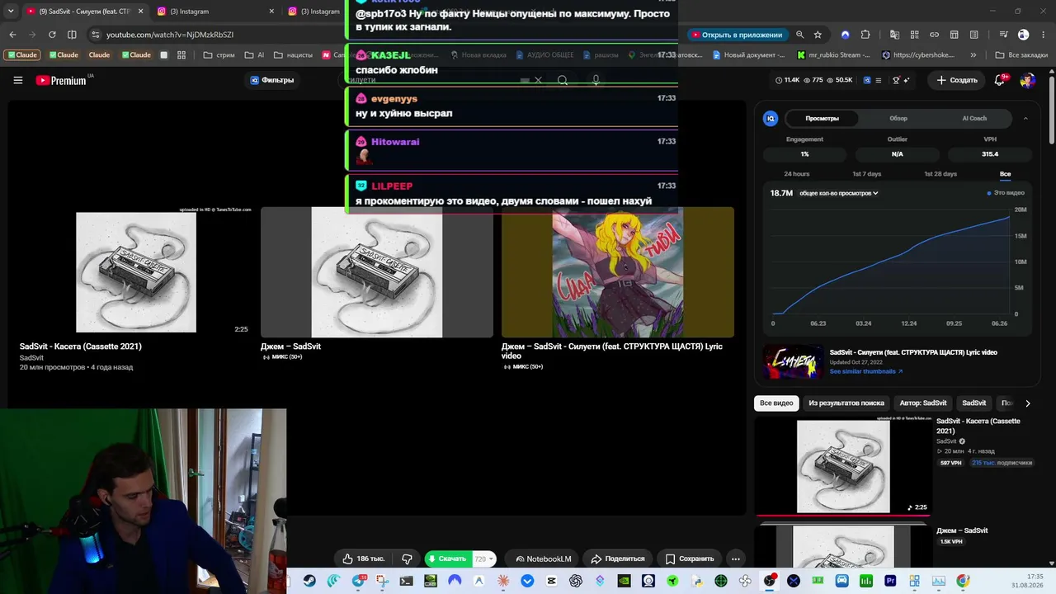This screenshot has height=594, width=1056.
Task: Open more actions three-dot button under video
Action: point(736,559)
